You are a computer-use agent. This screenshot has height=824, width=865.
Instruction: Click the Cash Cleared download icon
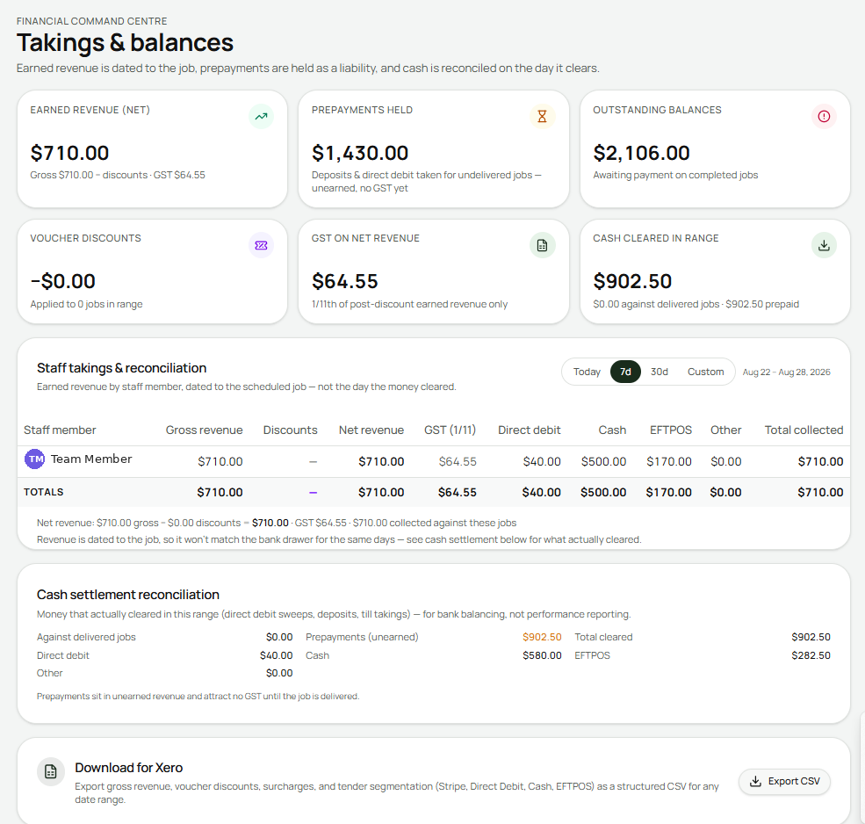click(824, 245)
